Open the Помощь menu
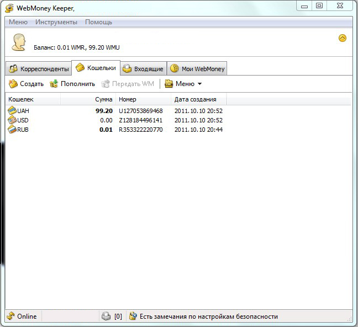The width and height of the screenshot is (358, 327). (x=99, y=22)
